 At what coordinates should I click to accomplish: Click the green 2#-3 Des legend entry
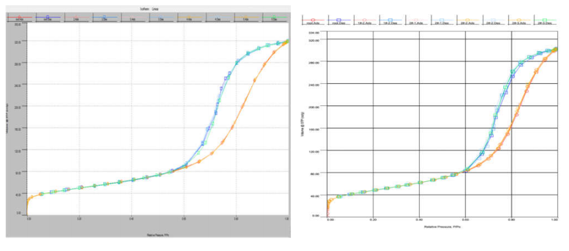coord(544,21)
